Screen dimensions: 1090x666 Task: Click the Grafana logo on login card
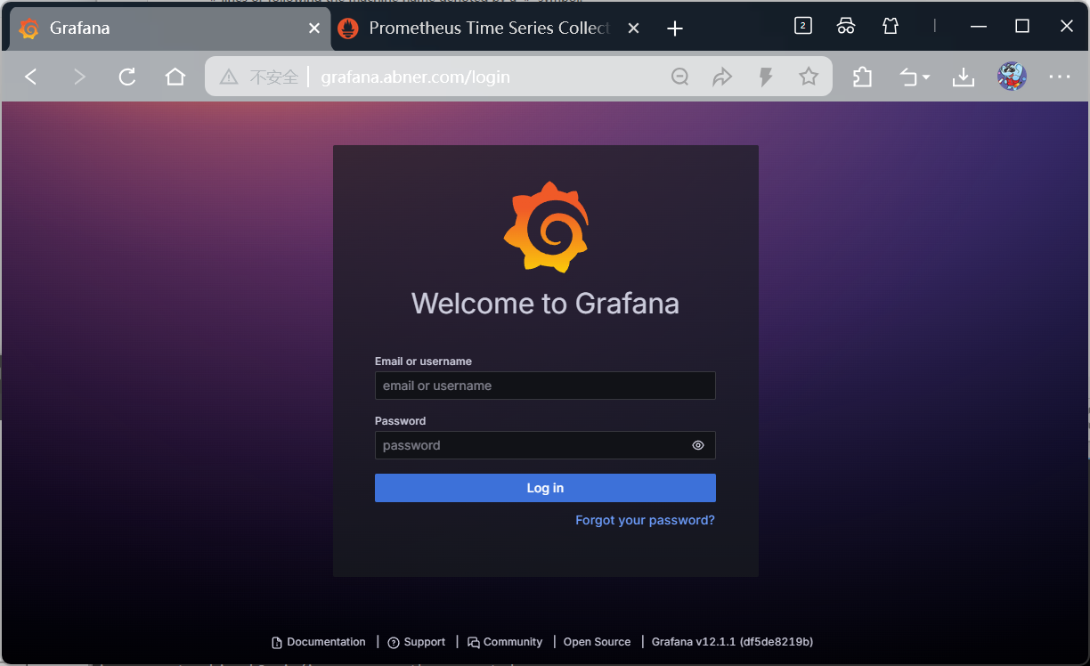(546, 227)
